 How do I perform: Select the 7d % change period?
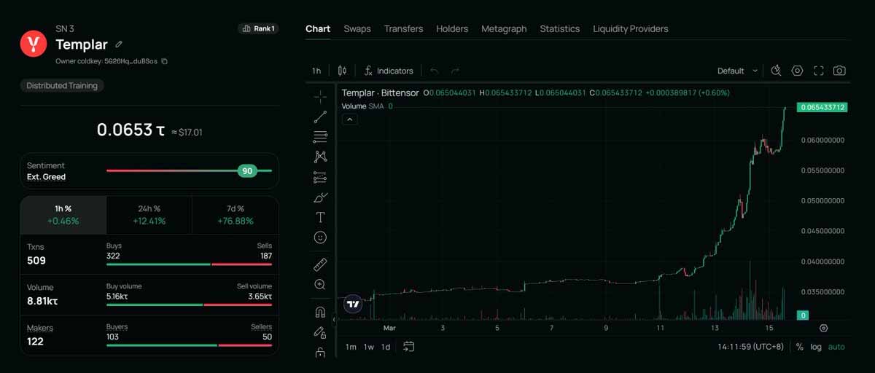[235, 215]
